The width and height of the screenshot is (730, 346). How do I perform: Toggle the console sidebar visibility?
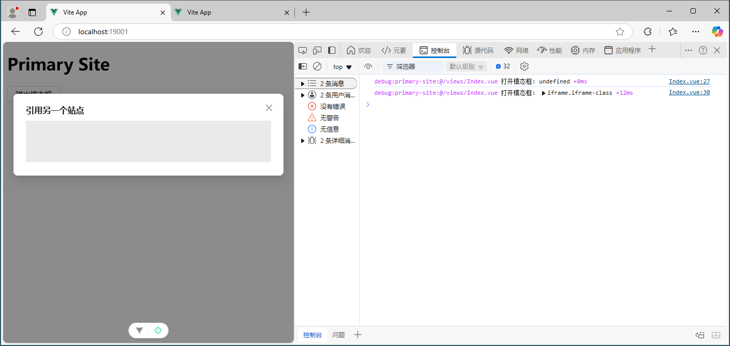point(303,66)
